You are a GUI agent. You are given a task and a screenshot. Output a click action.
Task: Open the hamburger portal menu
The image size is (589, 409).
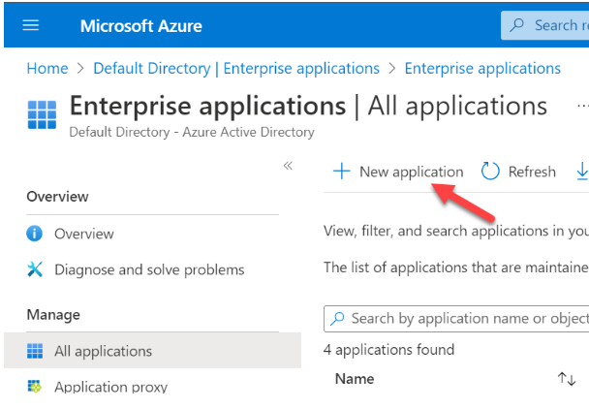coord(31,25)
